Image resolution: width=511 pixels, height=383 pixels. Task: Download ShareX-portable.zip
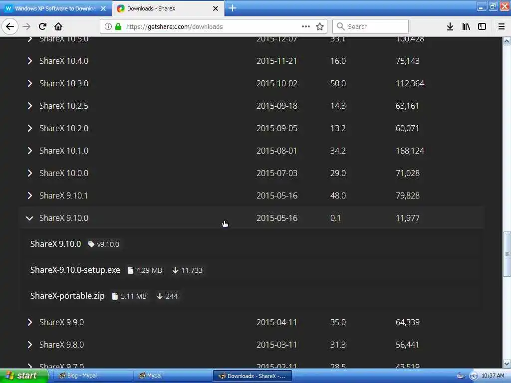click(x=67, y=296)
